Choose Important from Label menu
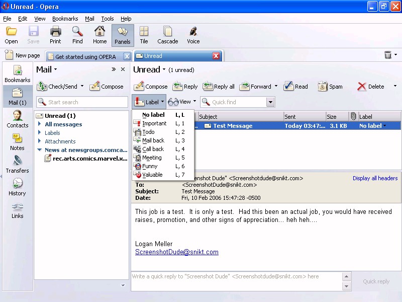This screenshot has height=302, width=402. click(163, 123)
